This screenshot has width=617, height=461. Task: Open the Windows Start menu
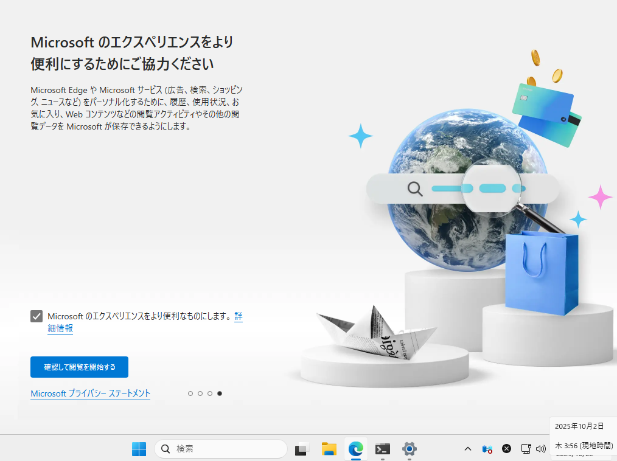pos(139,449)
